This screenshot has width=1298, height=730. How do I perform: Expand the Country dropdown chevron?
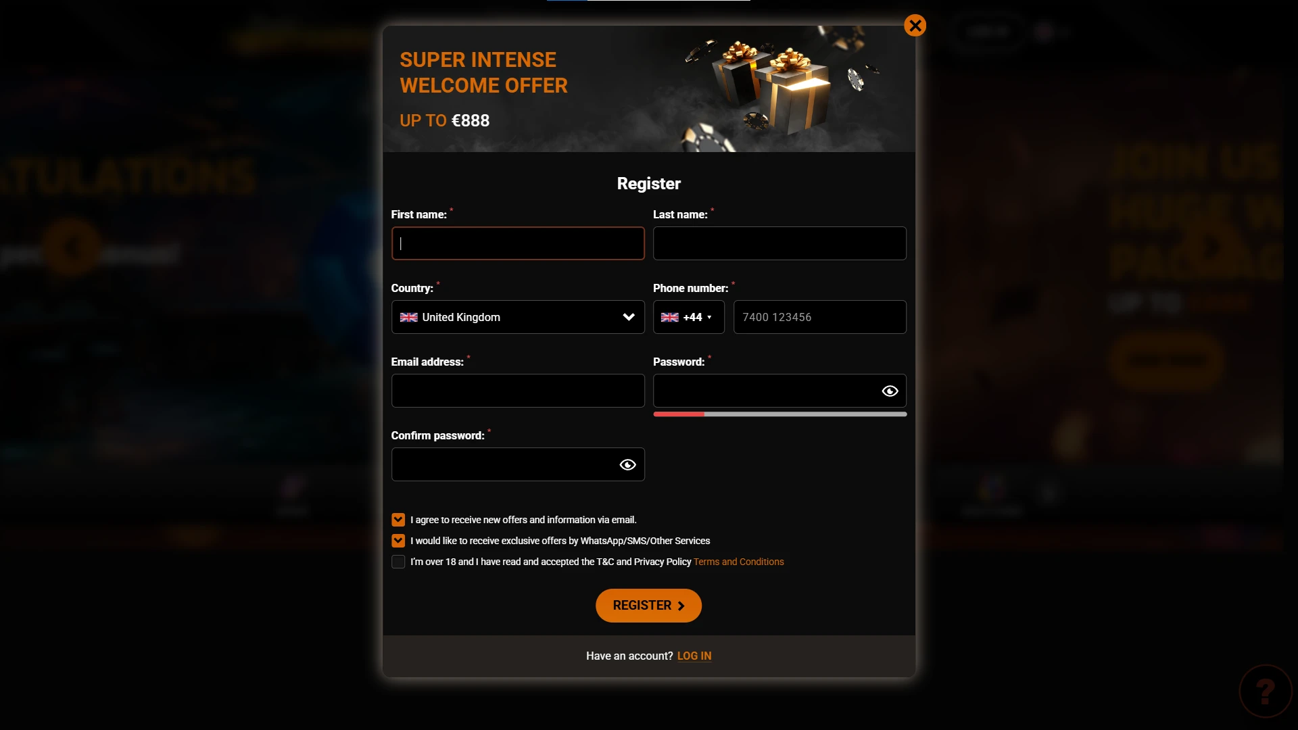coord(629,318)
